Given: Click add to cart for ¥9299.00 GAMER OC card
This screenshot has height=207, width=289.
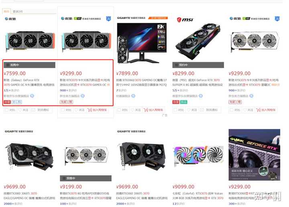Looking at the screenshot, I should (x=97, y=110).
